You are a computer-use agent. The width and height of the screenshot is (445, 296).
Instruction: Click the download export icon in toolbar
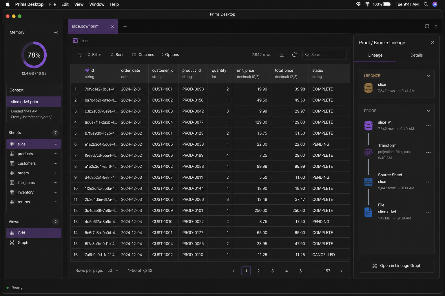pyautogui.click(x=282, y=55)
